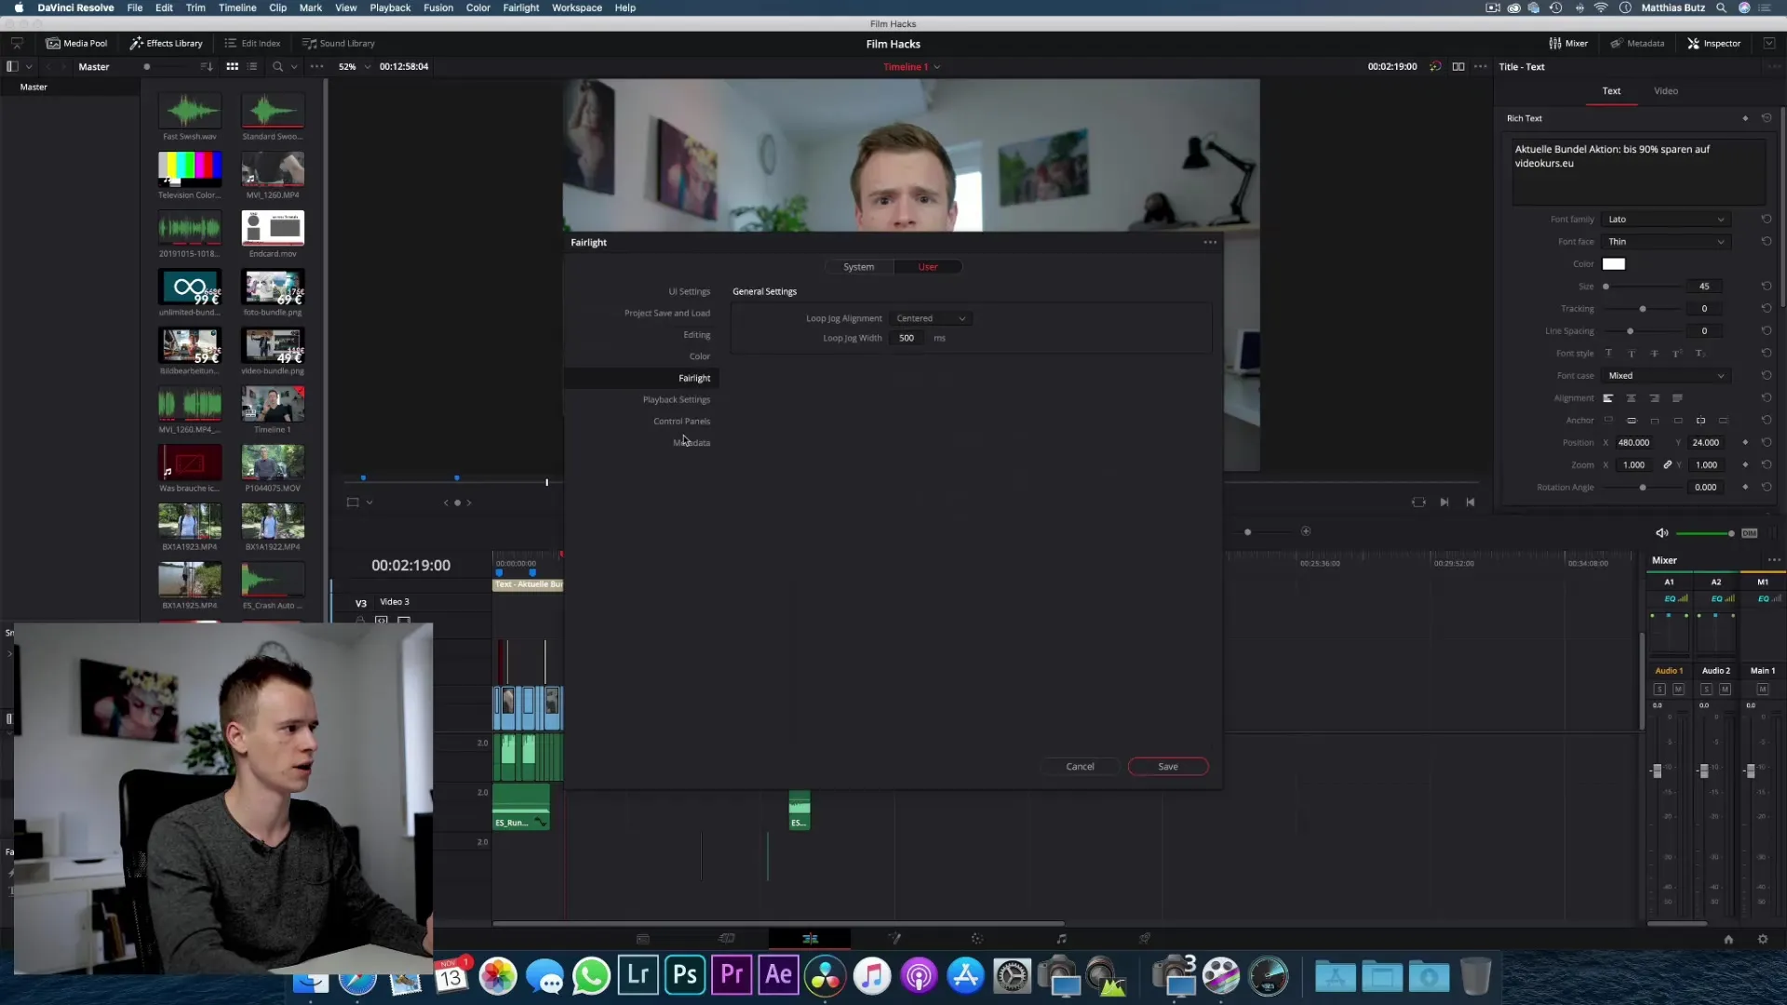Expand the search filter dropdown arrow
Viewport: 1787px width, 1005px height.
pos(294,67)
